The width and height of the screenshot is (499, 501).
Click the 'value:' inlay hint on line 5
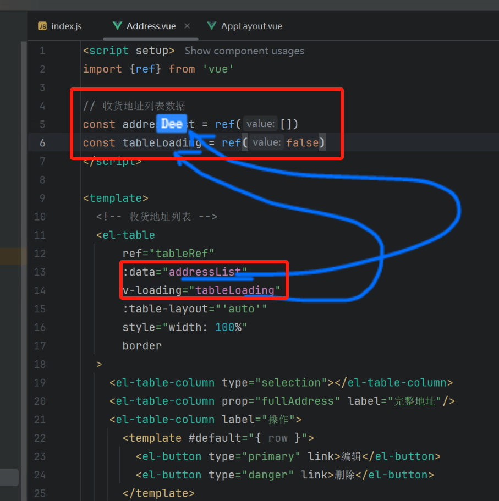click(x=260, y=124)
